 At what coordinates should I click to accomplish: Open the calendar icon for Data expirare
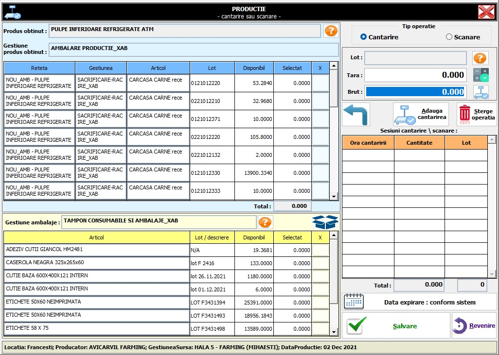(354, 302)
